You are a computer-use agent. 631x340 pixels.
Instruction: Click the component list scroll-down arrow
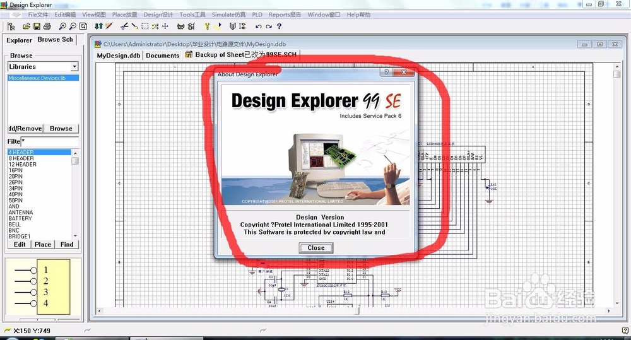coord(75,236)
